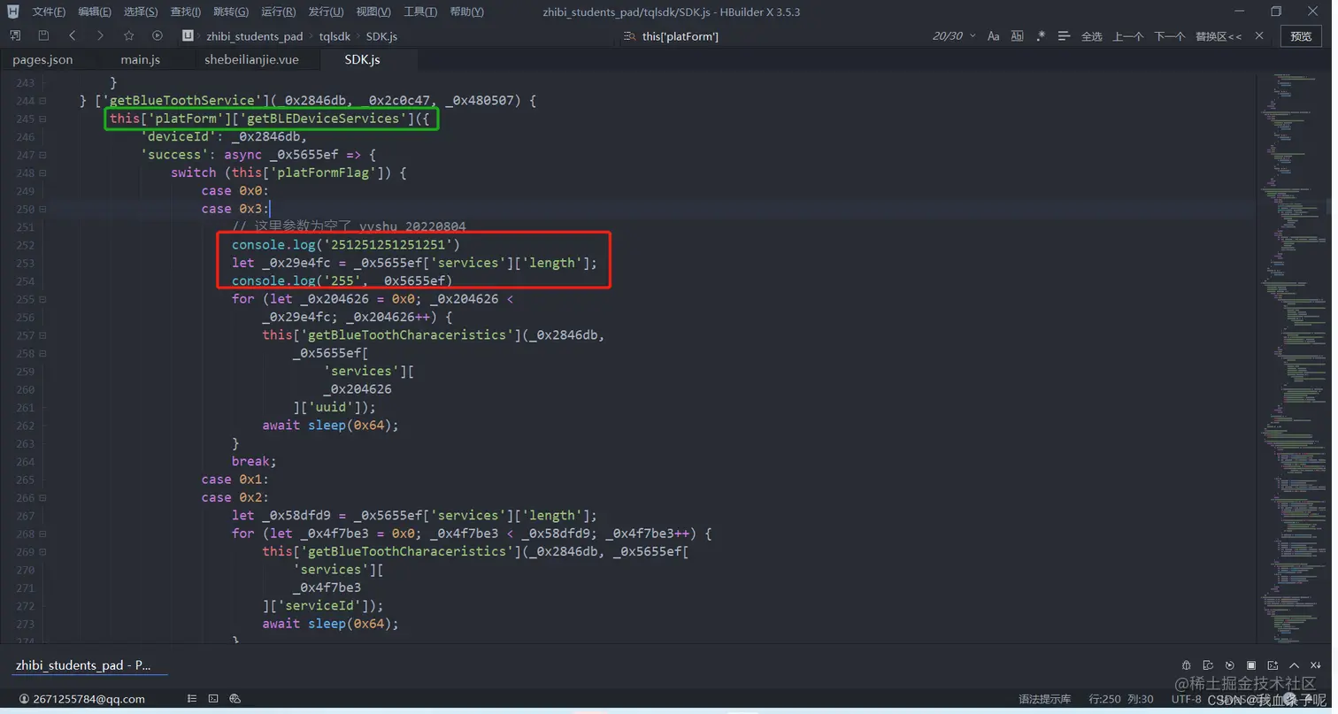Image resolution: width=1338 pixels, height=714 pixels.
Task: Open the 文件(F) menu
Action: click(x=49, y=12)
